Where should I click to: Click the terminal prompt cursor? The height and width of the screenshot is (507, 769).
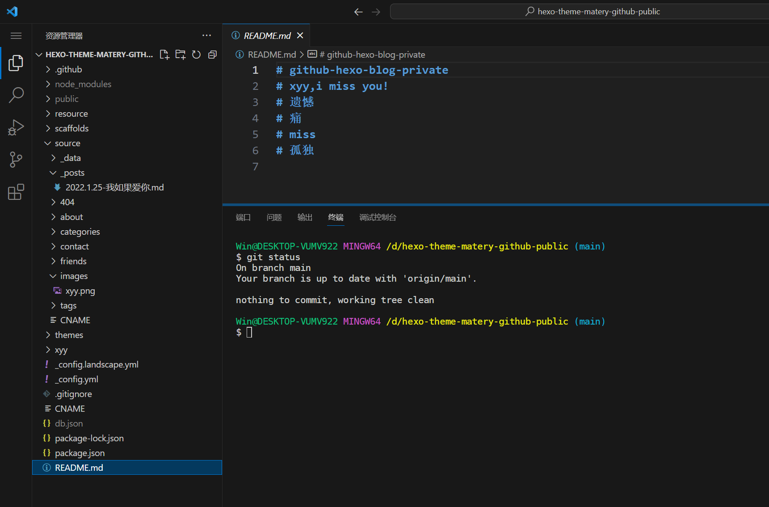click(x=249, y=332)
